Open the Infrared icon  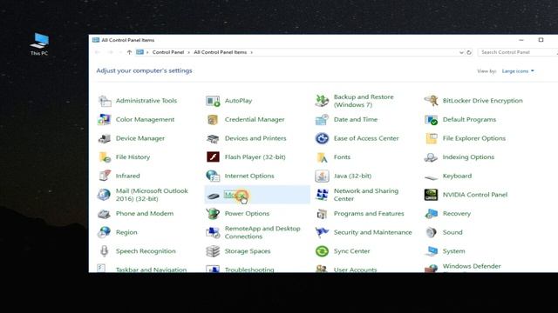point(105,176)
